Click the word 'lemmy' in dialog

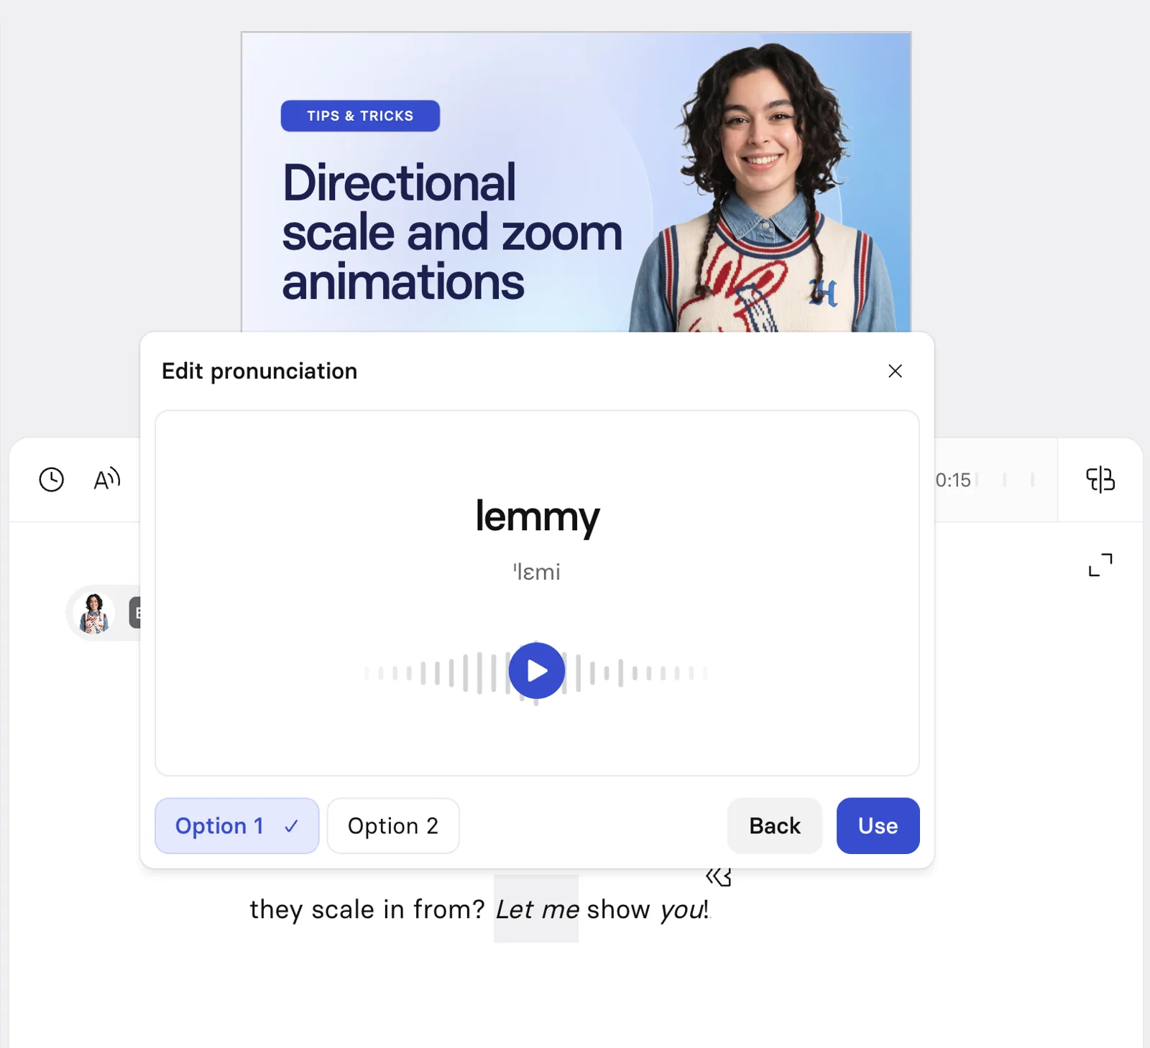(537, 516)
